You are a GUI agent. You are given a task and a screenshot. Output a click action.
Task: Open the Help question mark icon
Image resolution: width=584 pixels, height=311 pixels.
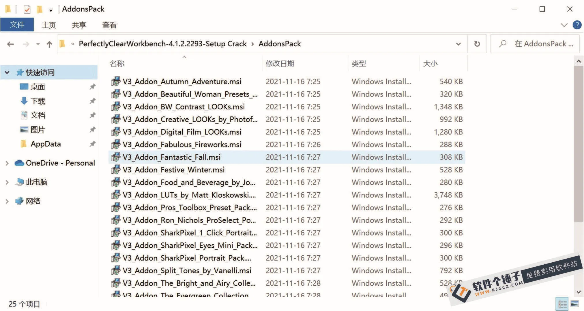(577, 25)
